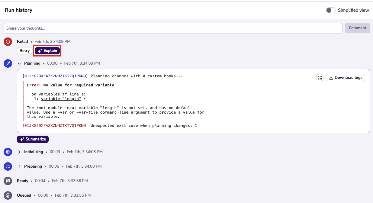
Task: Retry the failed run
Action: (x=24, y=51)
